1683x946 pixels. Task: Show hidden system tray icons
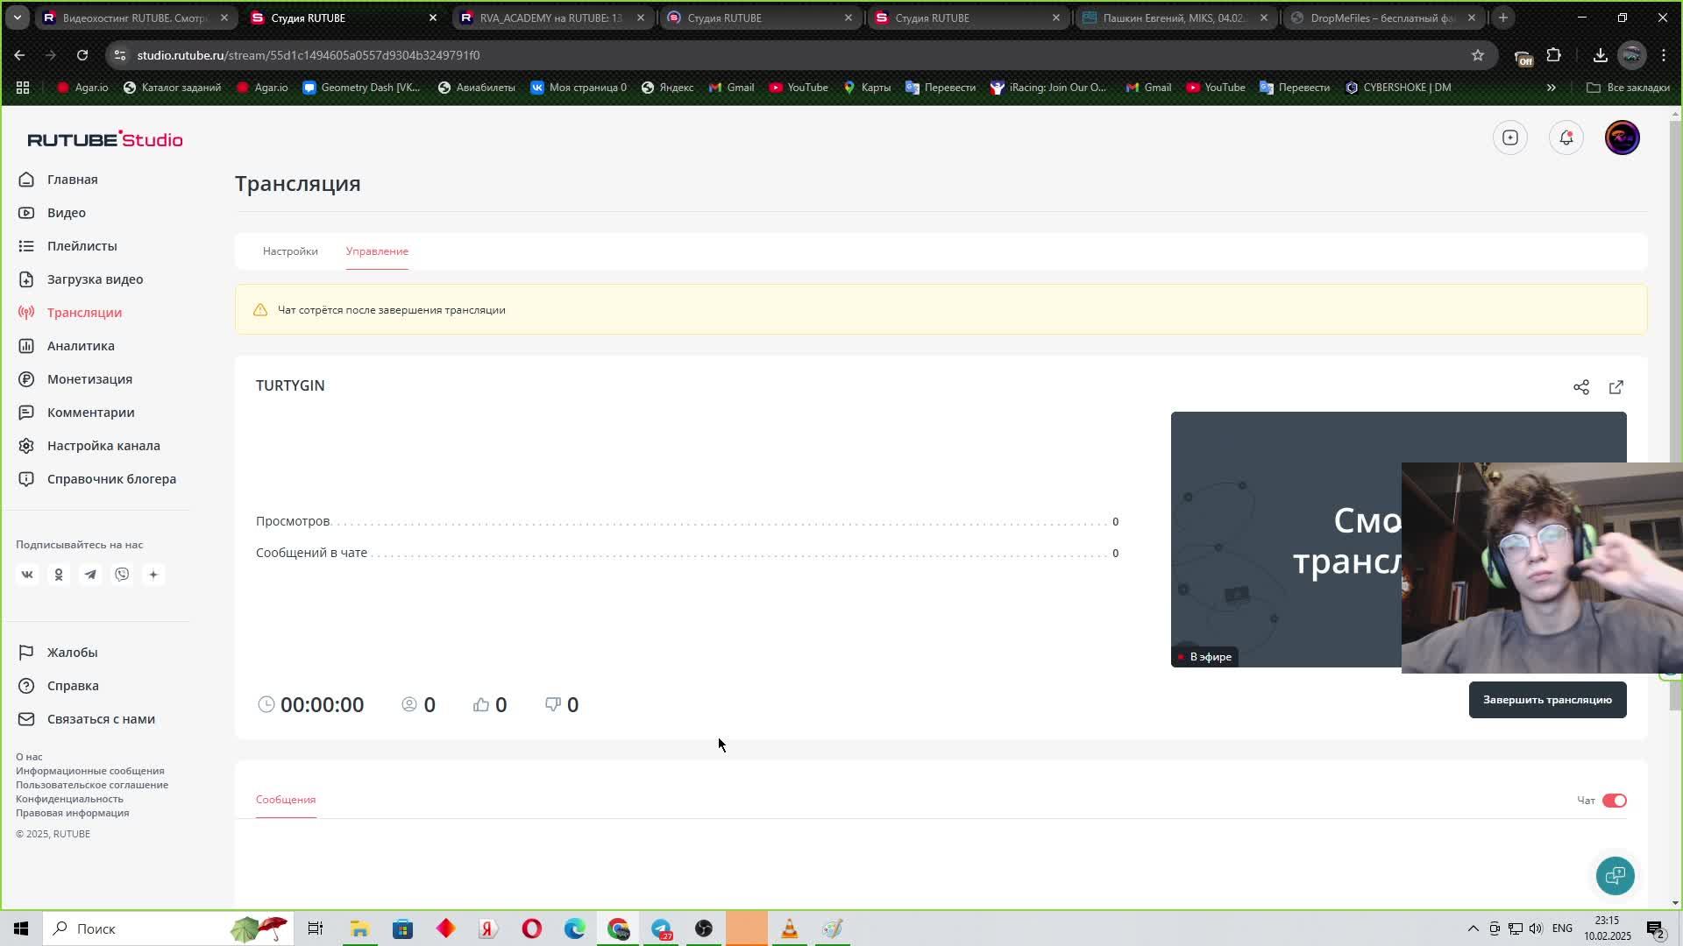click(1473, 928)
